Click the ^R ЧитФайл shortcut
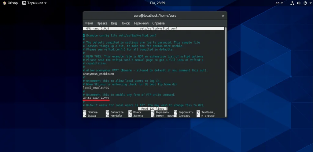313x152 pixels. (114, 116)
